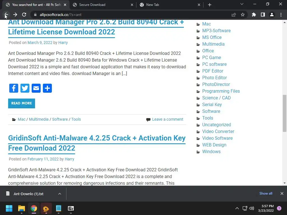The width and height of the screenshot is (287, 215).
Task: Share the Ant post via Email icon
Action: click(x=36, y=88)
